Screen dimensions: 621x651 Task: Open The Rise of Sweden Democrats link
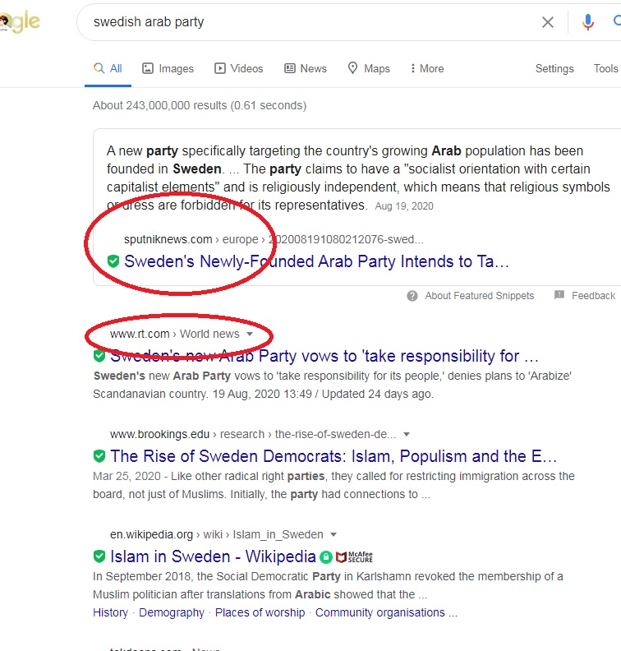click(333, 456)
